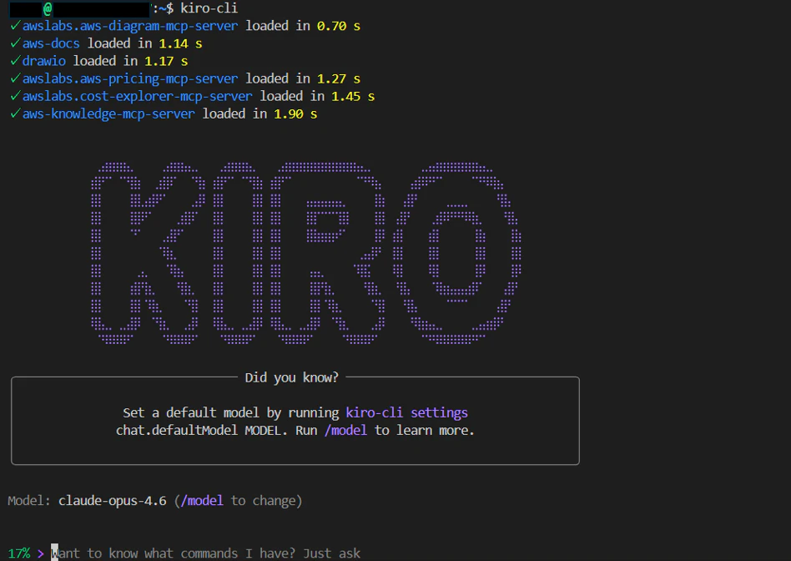Viewport: 791px width, 561px height.
Task: Click the Model: label
Action: coord(28,501)
